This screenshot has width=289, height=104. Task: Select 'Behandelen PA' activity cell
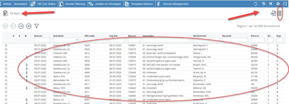click(x=61, y=80)
